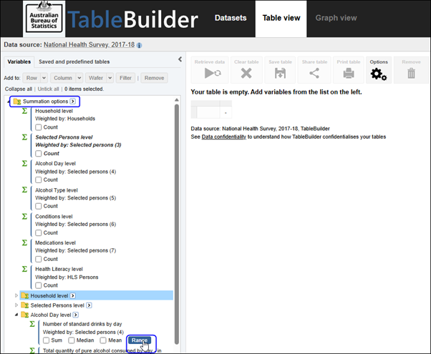Tick Count under Medications level

[x=39, y=259]
